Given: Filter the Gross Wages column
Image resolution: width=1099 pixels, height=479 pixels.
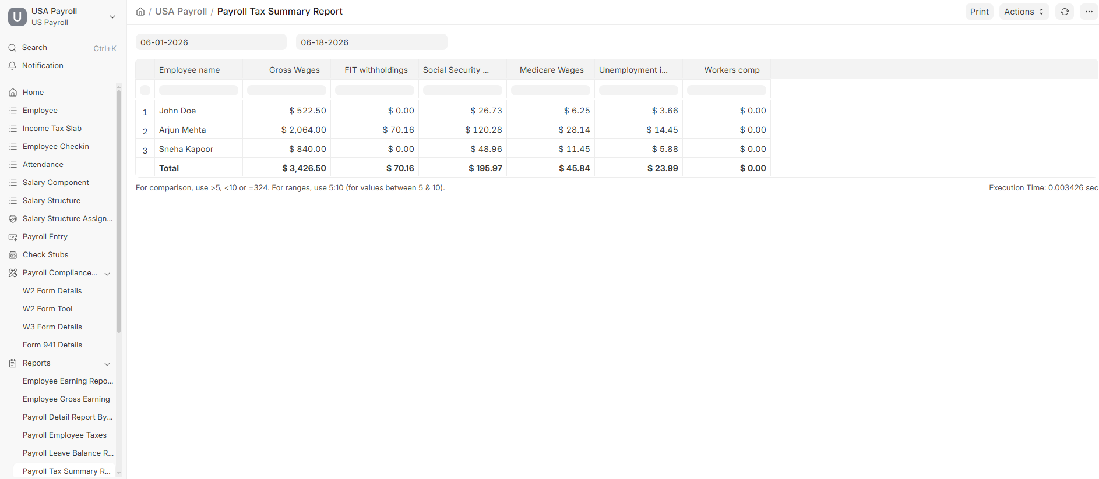Looking at the screenshot, I should pos(287,90).
